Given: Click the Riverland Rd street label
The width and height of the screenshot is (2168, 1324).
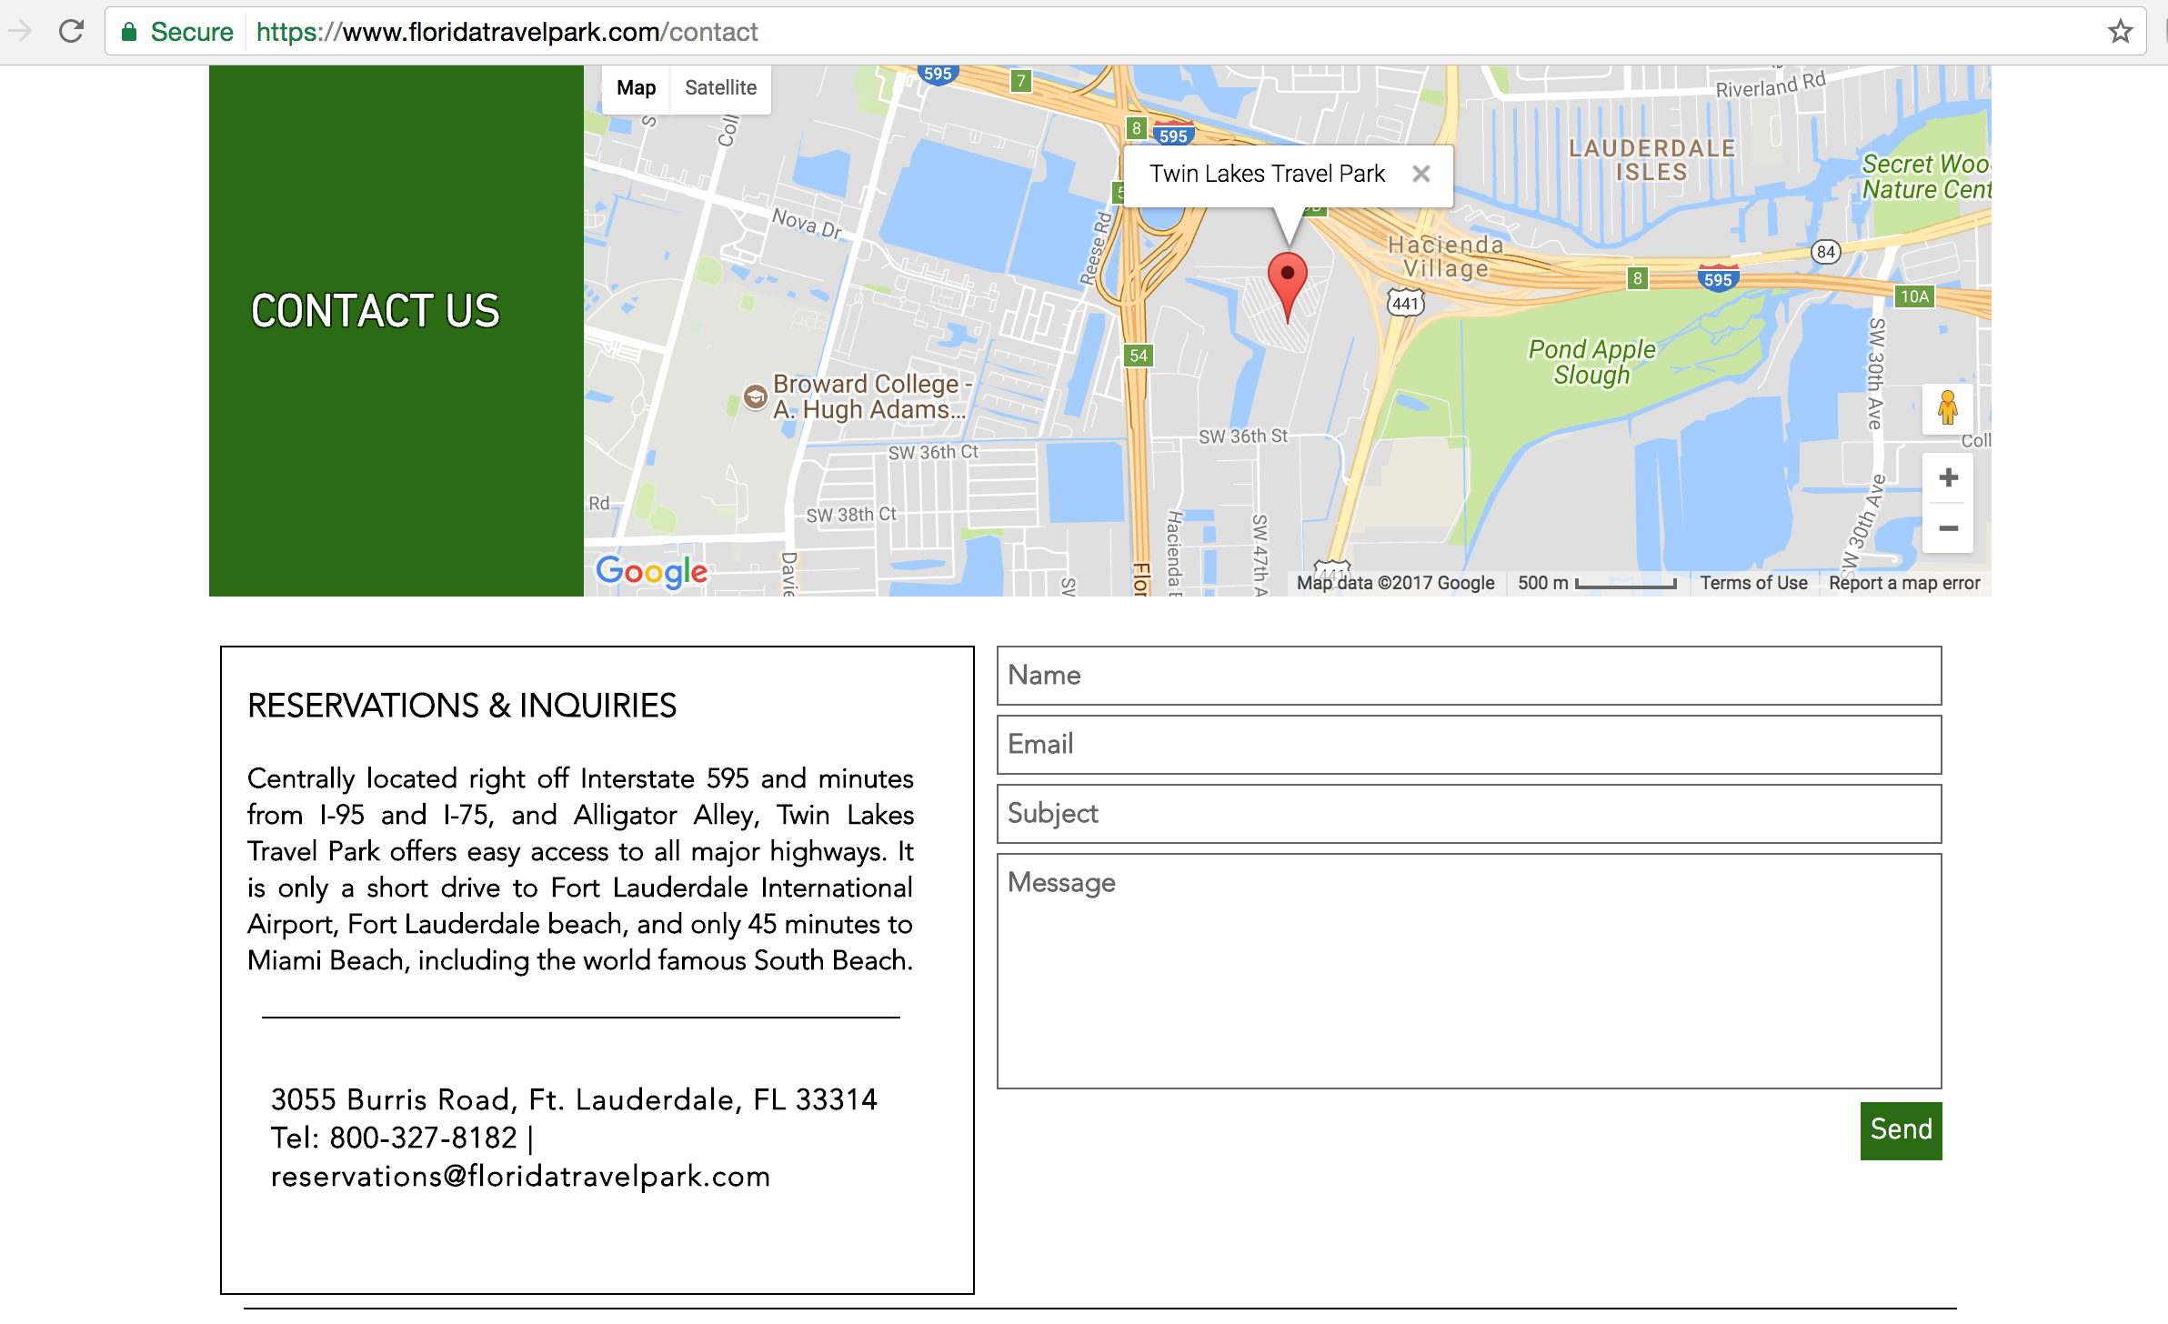Looking at the screenshot, I should (x=1771, y=85).
